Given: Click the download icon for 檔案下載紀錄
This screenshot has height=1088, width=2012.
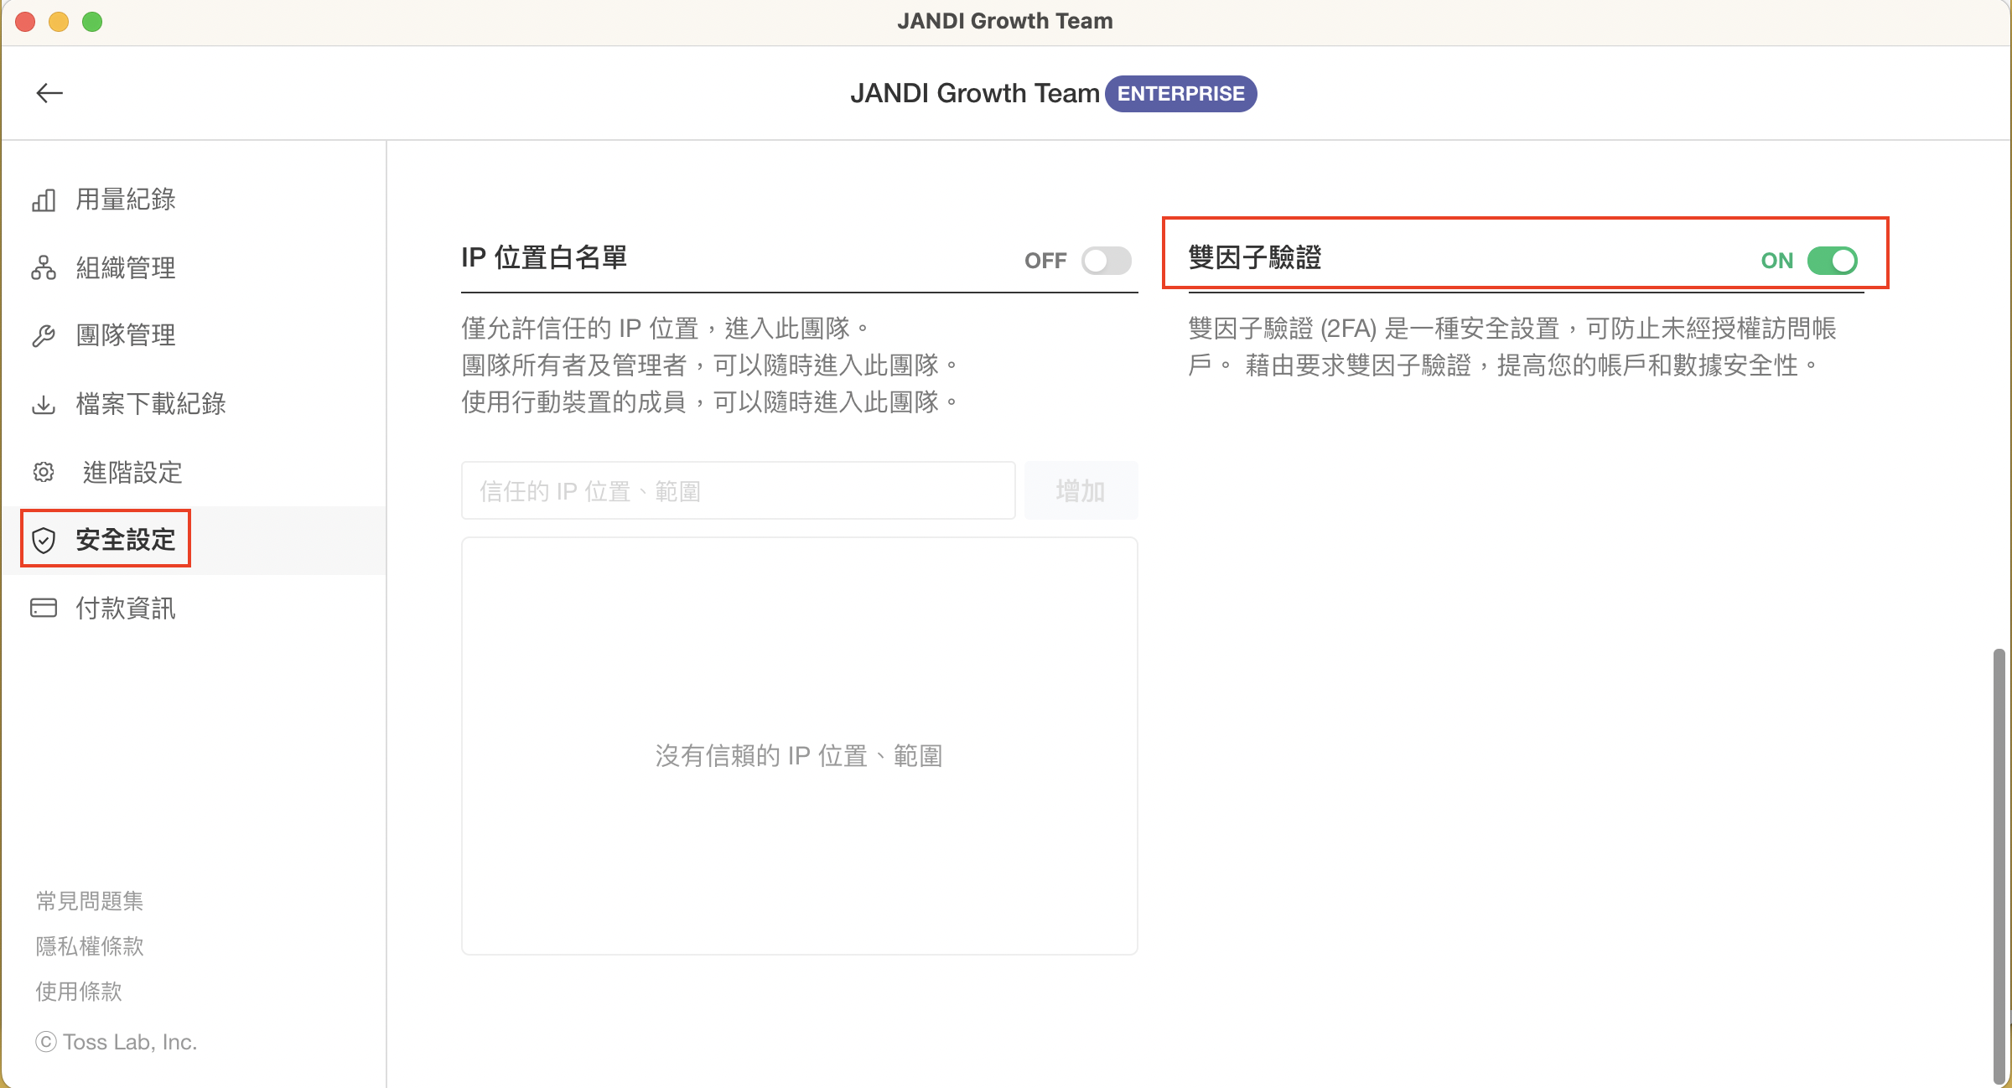Looking at the screenshot, I should pos(44,405).
